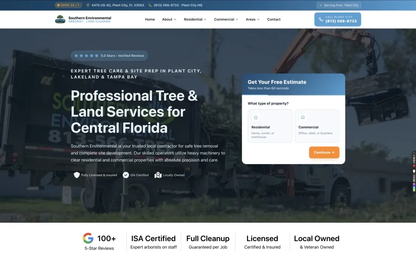Click the Call Plant City (813) 566-8733 button
Viewport: 416px width, 260px height.
pyautogui.click(x=338, y=19)
